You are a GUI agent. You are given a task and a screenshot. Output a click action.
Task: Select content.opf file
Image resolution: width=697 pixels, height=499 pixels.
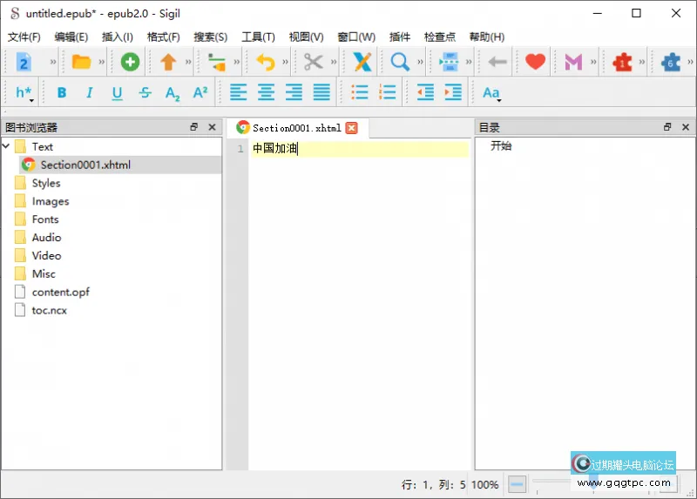point(60,292)
